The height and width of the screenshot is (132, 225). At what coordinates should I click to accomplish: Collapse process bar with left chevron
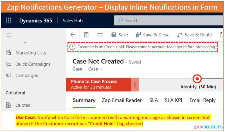coord(135,85)
